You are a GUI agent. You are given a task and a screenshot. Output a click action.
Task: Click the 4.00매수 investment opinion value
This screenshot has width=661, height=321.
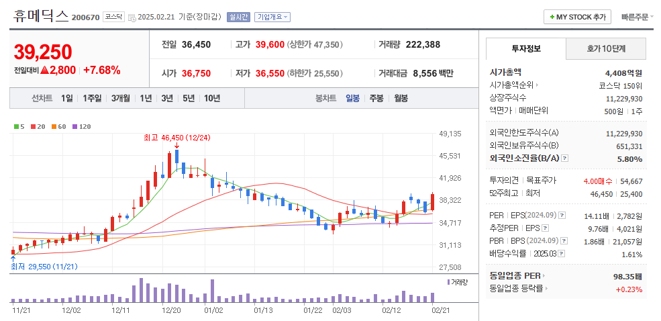coord(598,181)
